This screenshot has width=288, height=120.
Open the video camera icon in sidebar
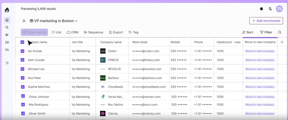(x=7, y=42)
